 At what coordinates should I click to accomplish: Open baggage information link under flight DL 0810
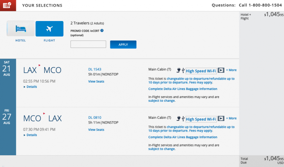click(183, 137)
